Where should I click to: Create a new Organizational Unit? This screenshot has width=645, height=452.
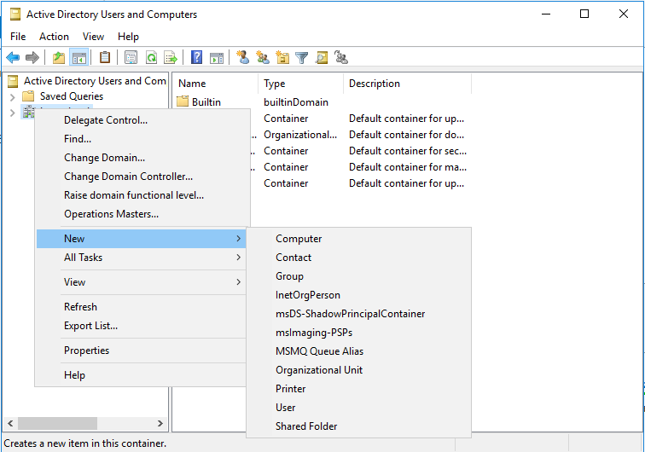click(x=358, y=370)
